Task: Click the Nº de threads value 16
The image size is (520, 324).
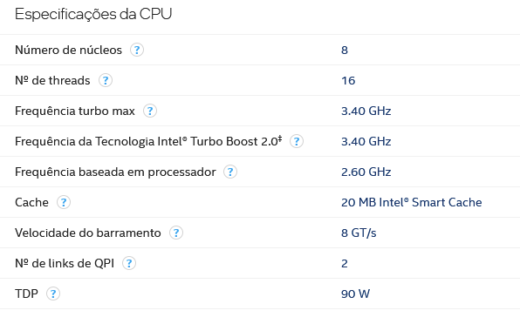Action: [x=348, y=80]
